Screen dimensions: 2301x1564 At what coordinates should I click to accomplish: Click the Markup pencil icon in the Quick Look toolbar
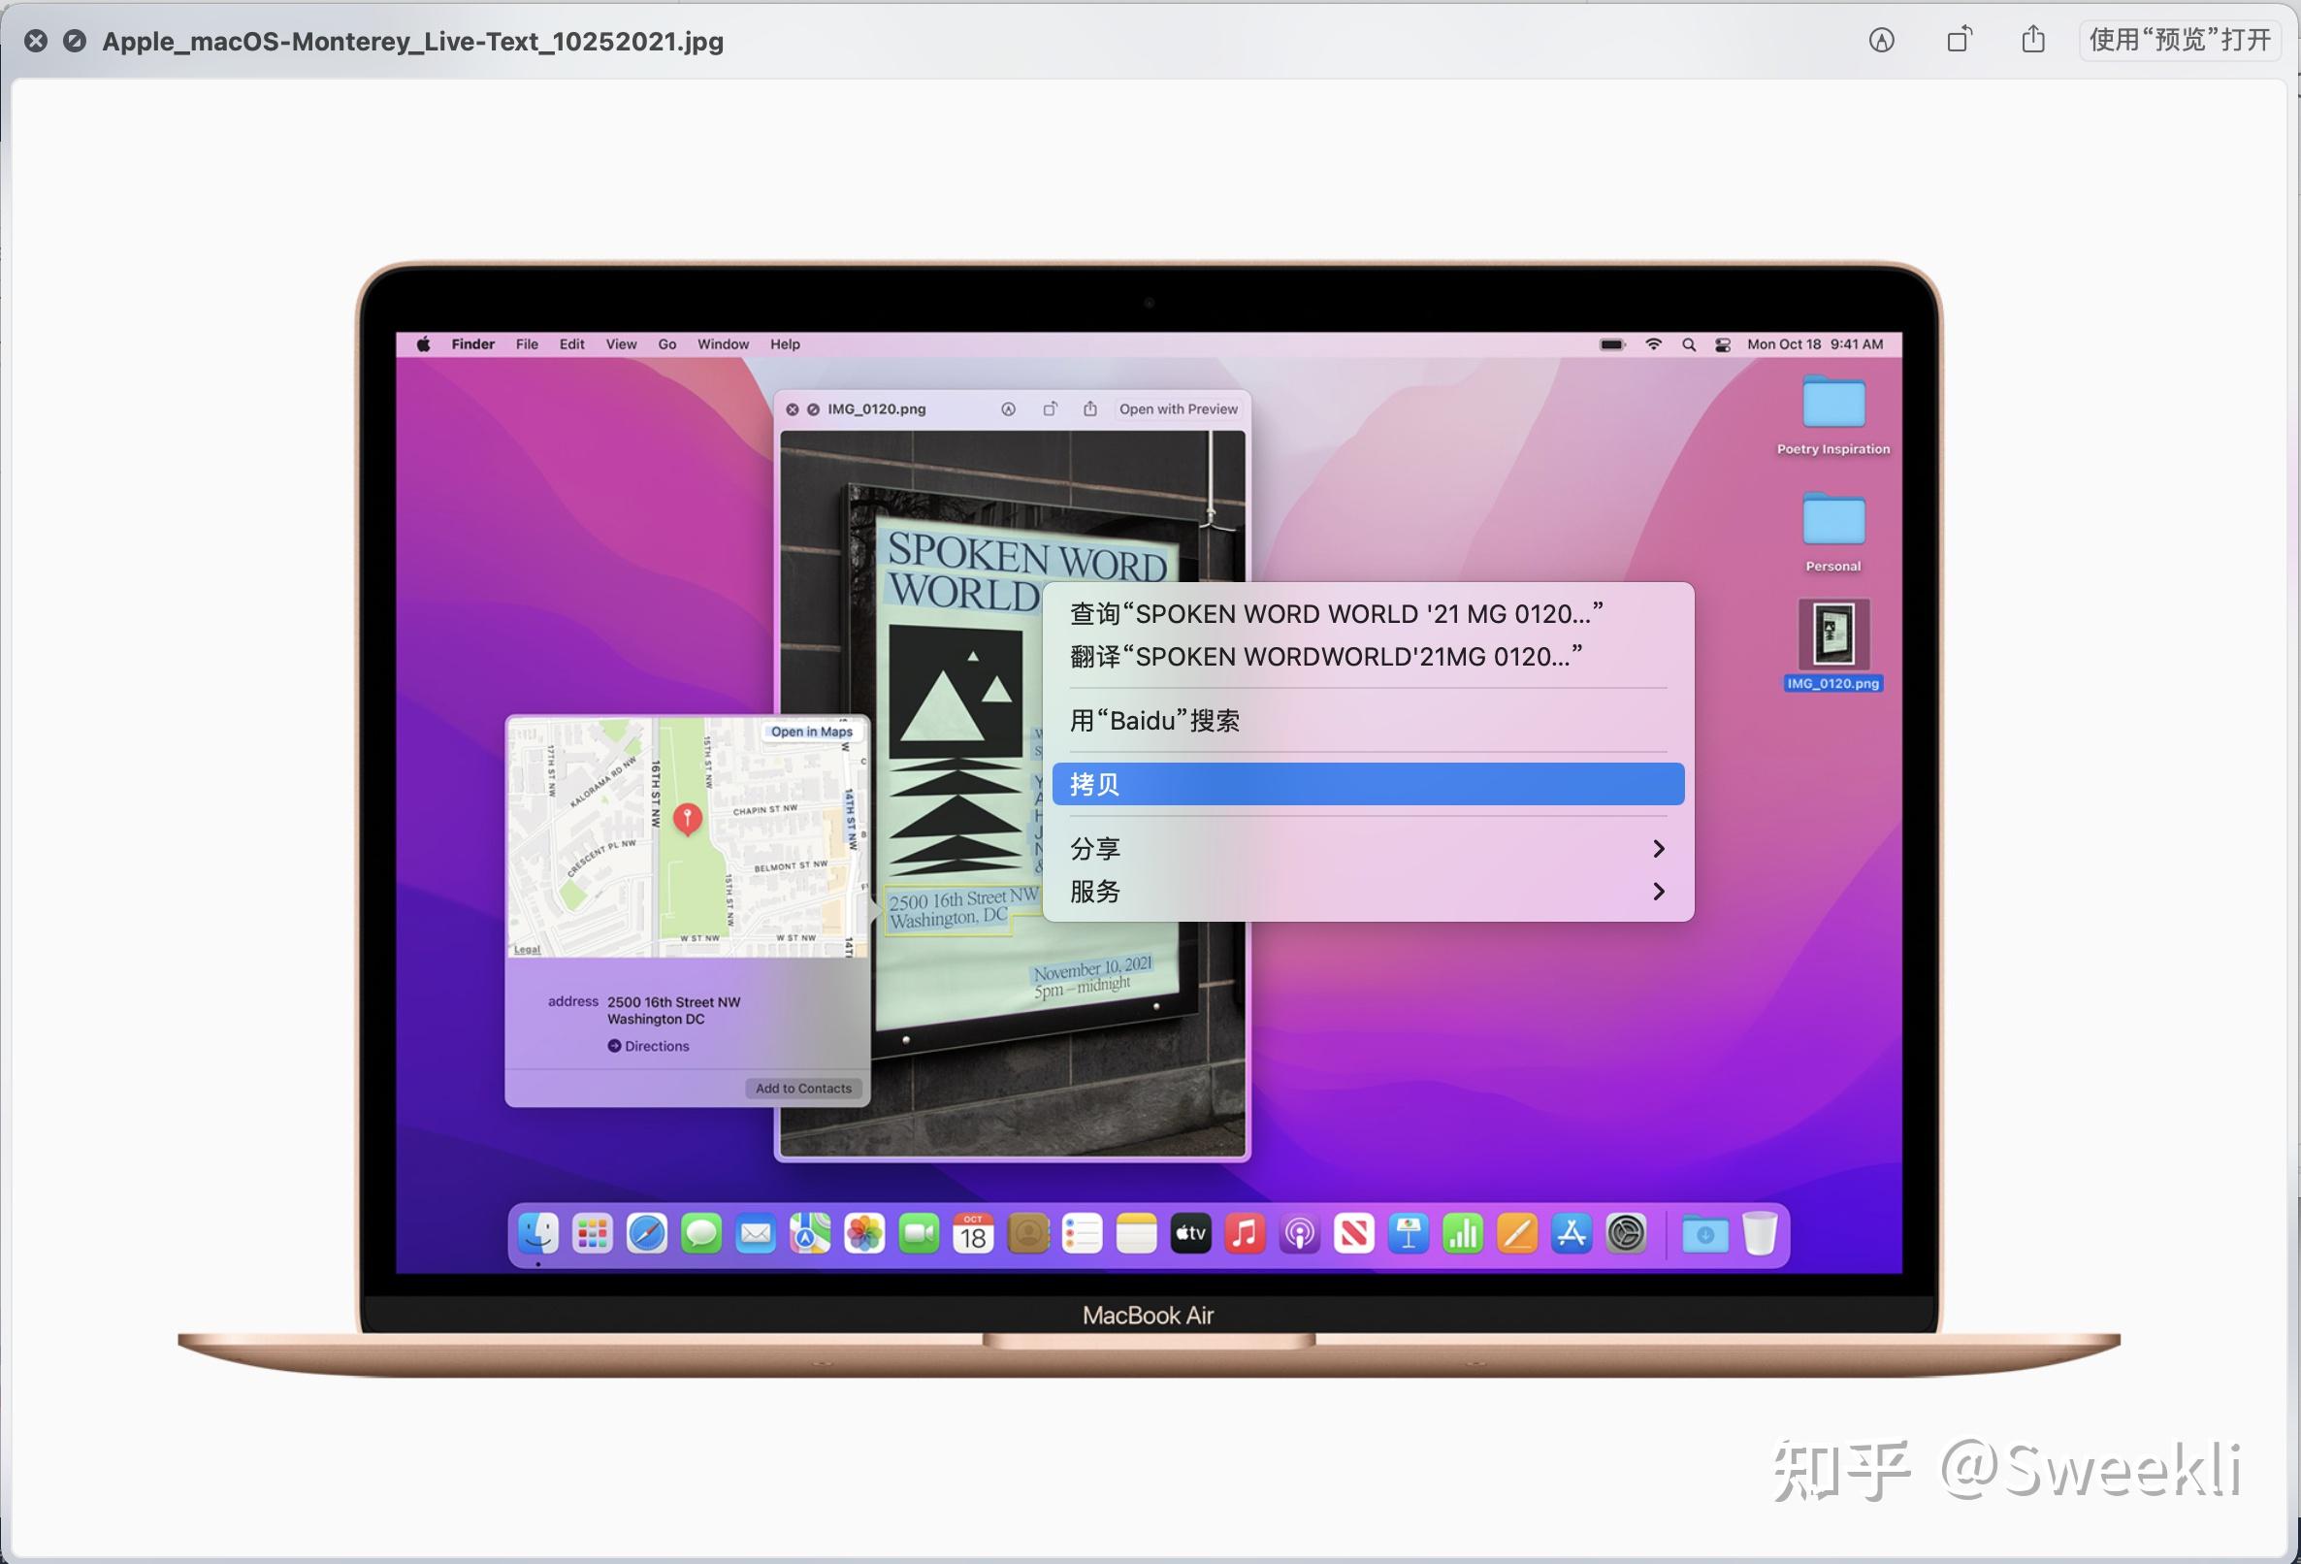pos(1009,408)
